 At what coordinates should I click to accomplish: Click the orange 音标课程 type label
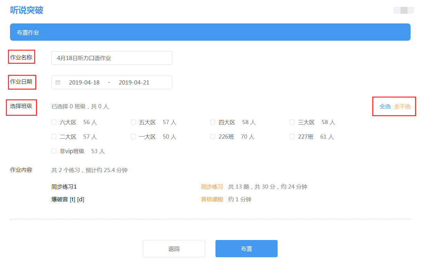coord(212,199)
